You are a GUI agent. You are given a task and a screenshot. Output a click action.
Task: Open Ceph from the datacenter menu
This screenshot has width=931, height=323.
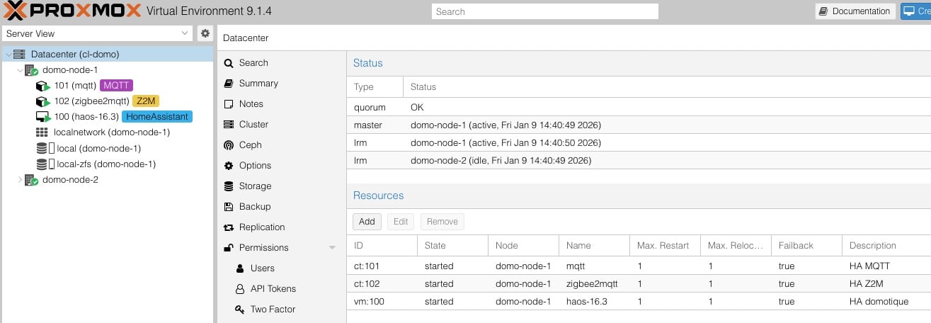pos(250,144)
